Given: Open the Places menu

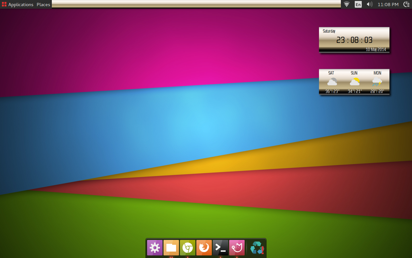Looking at the screenshot, I should (43, 5).
